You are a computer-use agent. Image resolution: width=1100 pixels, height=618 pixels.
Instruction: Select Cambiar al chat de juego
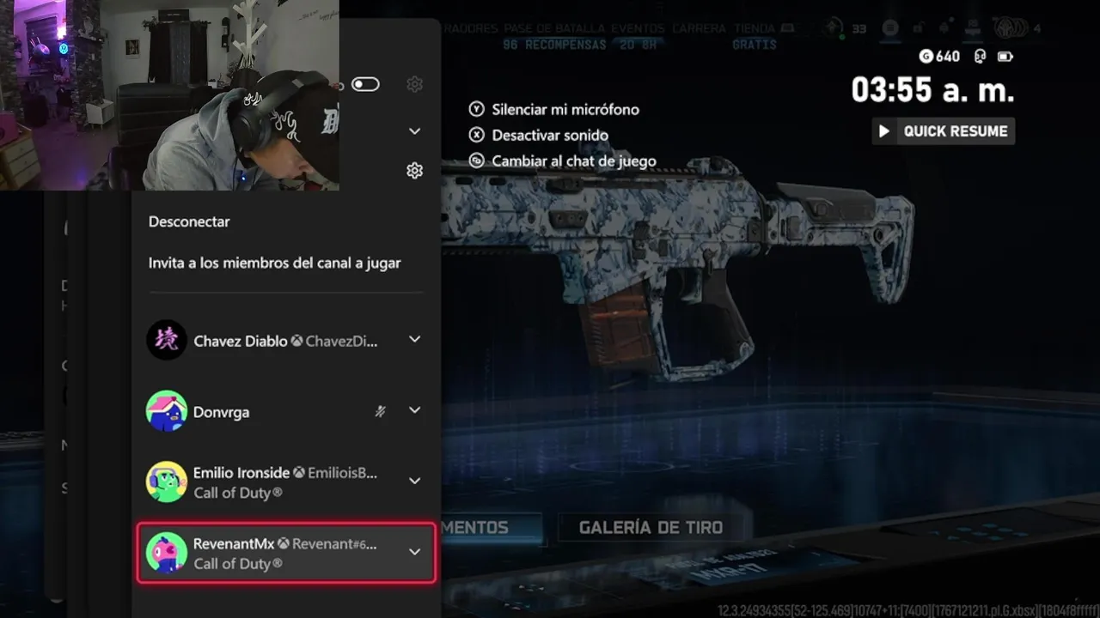[x=574, y=161]
